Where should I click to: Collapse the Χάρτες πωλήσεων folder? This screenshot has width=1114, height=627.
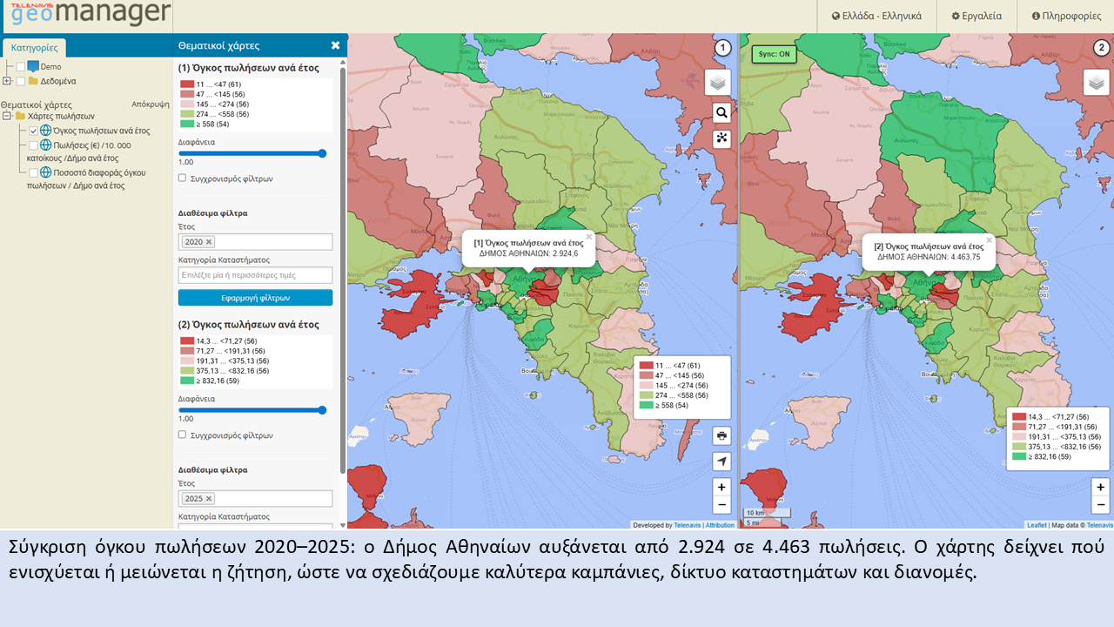tap(7, 116)
